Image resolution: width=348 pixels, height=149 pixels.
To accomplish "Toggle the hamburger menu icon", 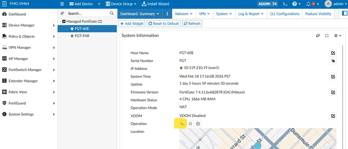I will coord(62,4).
